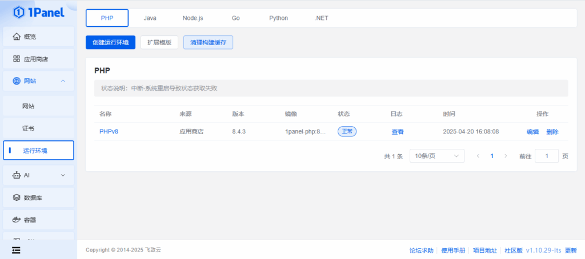Collapse sidebar with the menu fold icon
585x259 pixels.
click(x=16, y=250)
